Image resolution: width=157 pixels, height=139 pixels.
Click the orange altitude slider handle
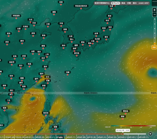155,44
